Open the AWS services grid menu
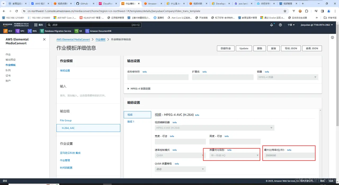This screenshot has width=339, height=185. pos(35,25)
